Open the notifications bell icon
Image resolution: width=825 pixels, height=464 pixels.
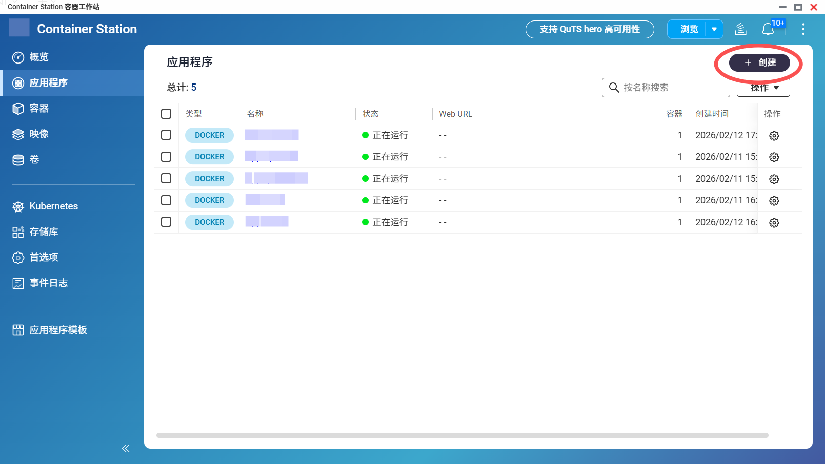click(x=768, y=30)
